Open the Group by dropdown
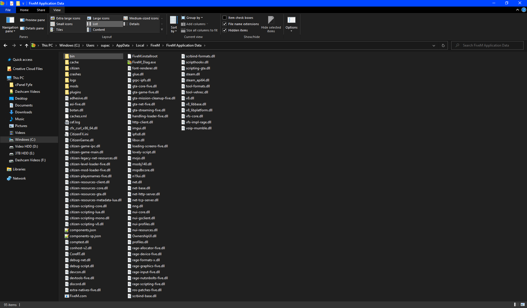Image resolution: width=527 pixels, height=308 pixels. tap(192, 18)
